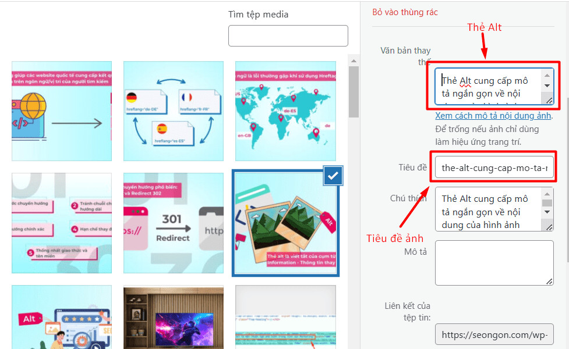Click the 'Tìm tệp media' label text
This screenshot has height=349, width=569.
pos(259,15)
